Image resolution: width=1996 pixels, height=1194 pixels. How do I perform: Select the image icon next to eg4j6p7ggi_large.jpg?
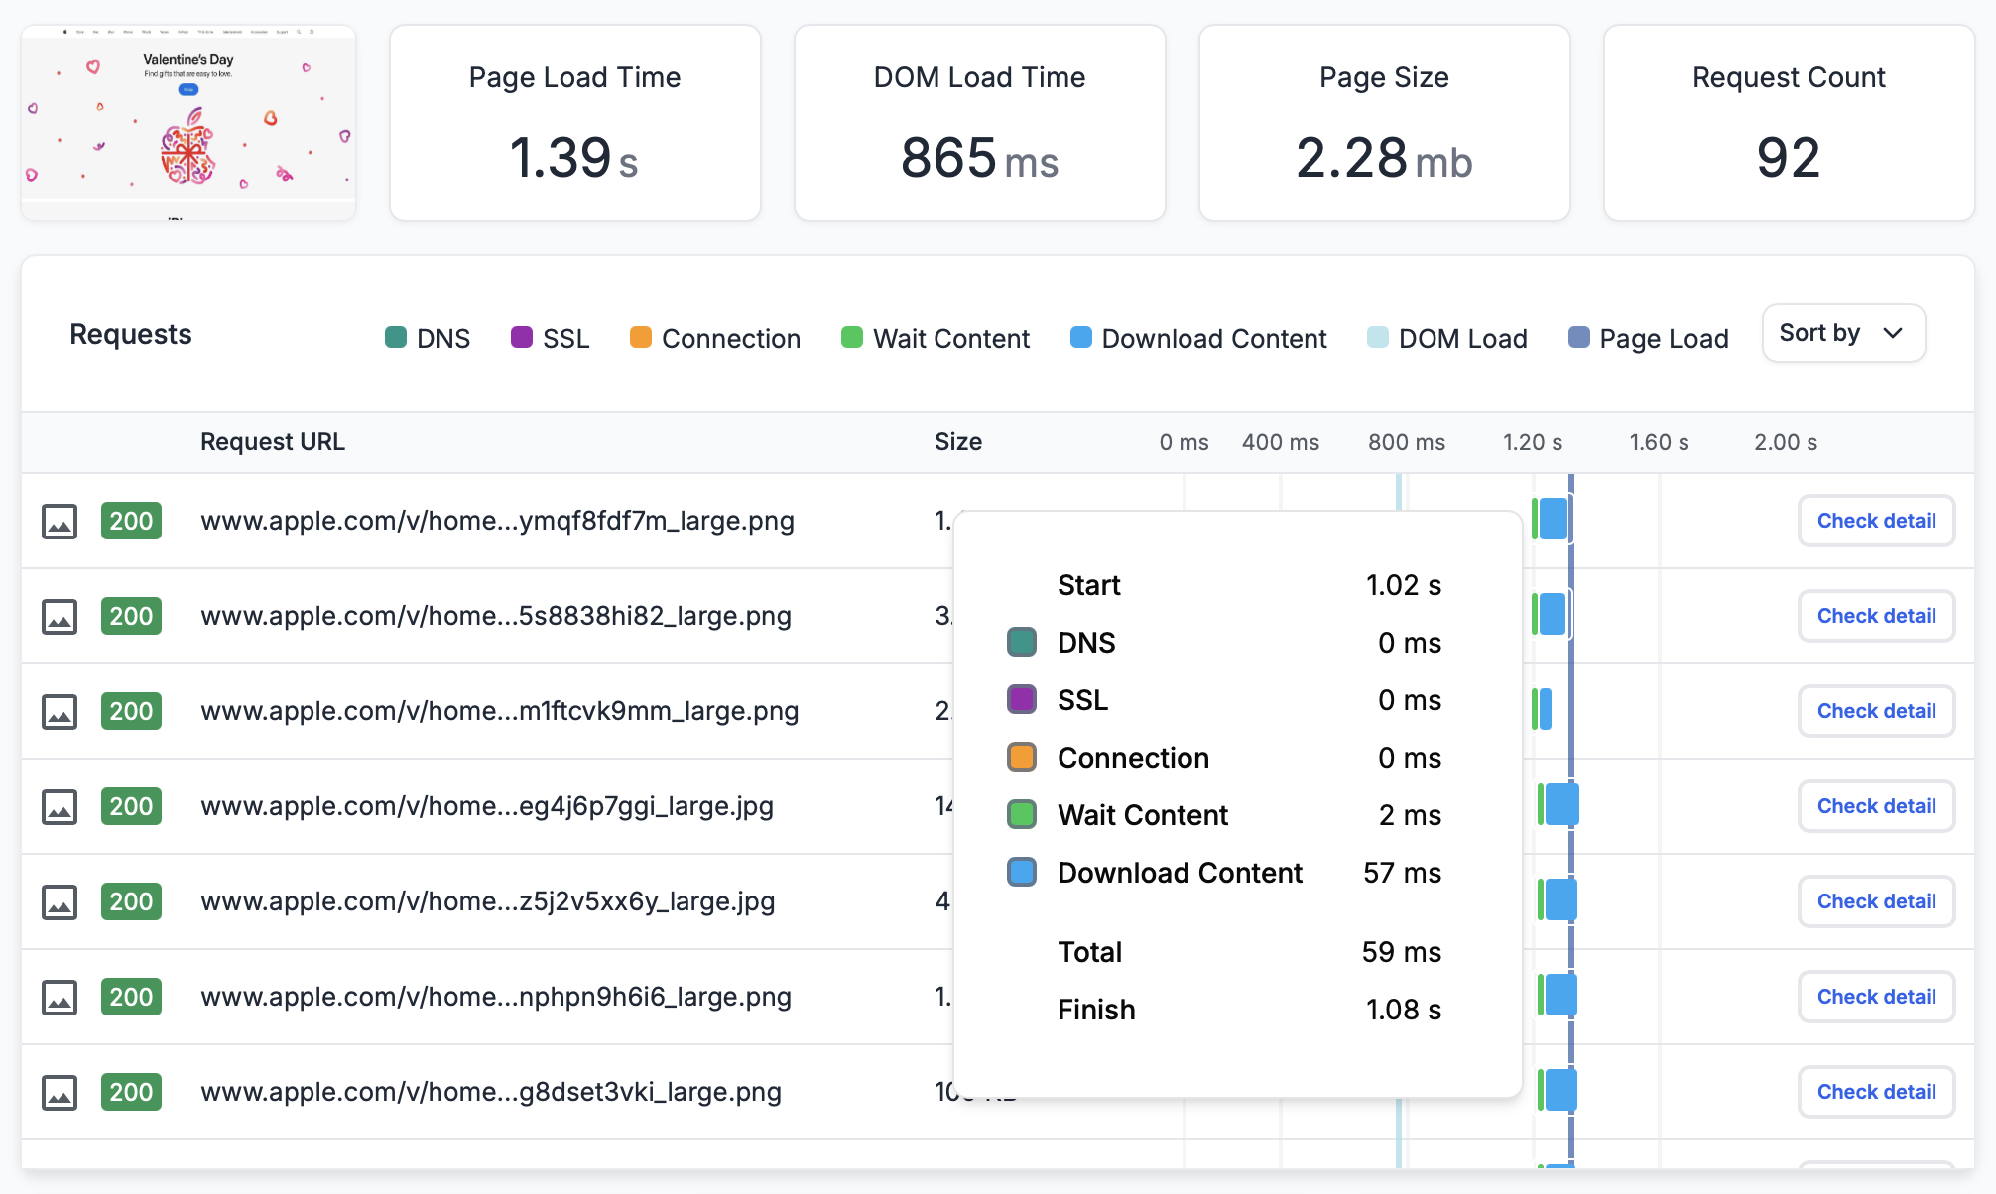61,806
